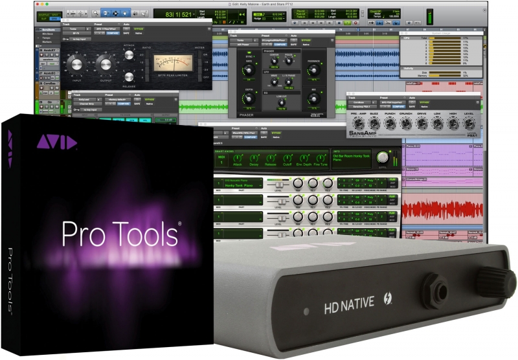Click the SansAmp Level knob
518x360 pixels.
click(x=469, y=123)
